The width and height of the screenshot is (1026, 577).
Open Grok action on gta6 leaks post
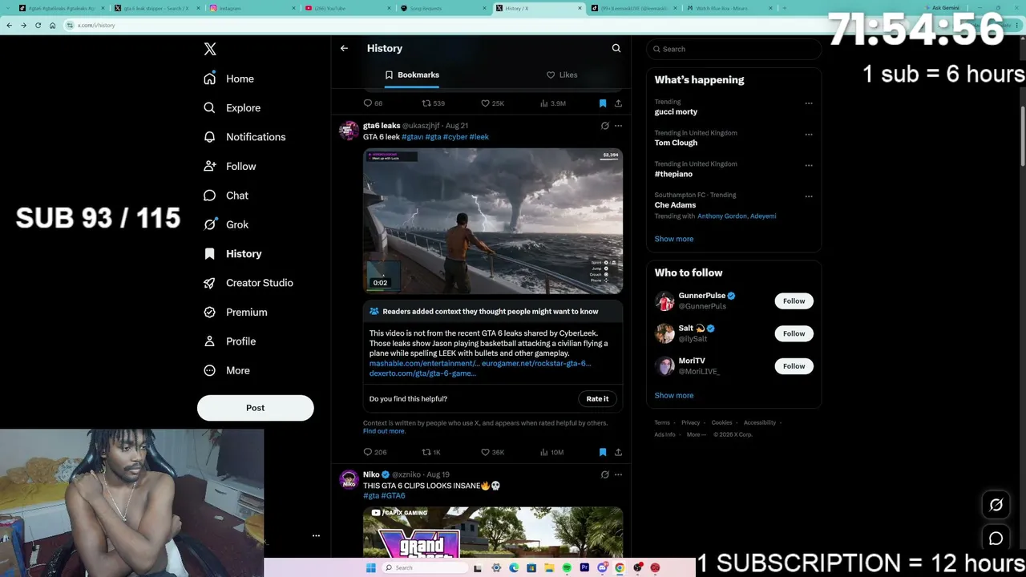[605, 126]
